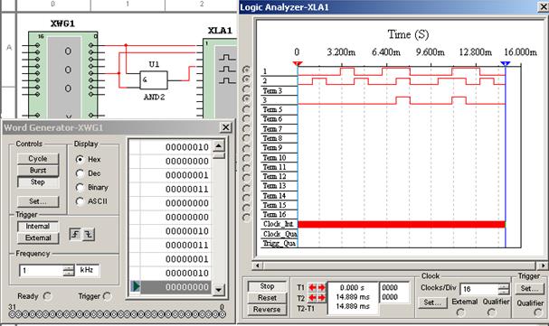Click the red T1 cursor marker at 0

pyautogui.click(x=298, y=63)
